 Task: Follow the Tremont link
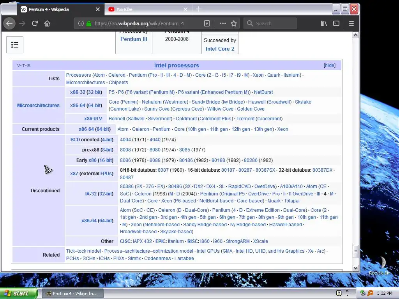coord(245,118)
